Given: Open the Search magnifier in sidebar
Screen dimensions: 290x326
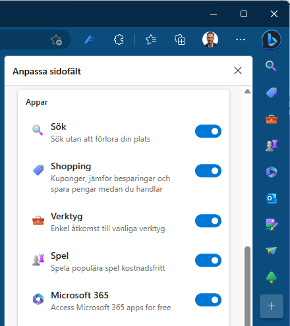Looking at the screenshot, I should (271, 66).
